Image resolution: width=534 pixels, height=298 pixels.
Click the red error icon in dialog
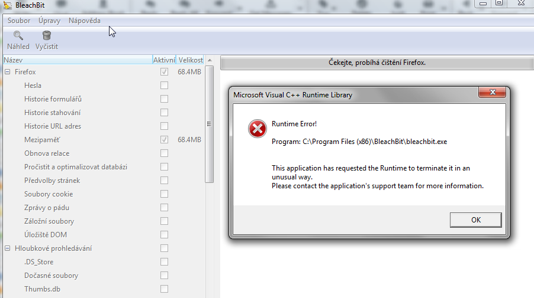click(257, 129)
